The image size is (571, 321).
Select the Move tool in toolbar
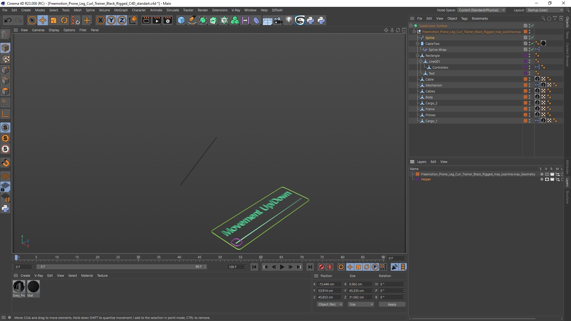click(43, 20)
